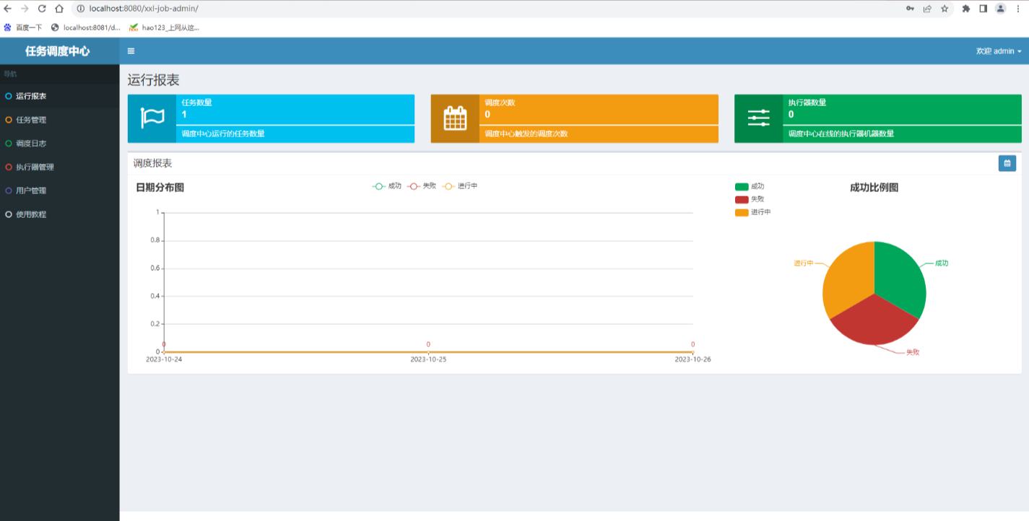
Task: Click flag icon on 任务数量 card
Action: [x=152, y=118]
